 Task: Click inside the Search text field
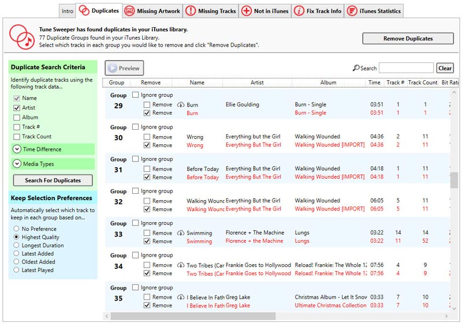click(406, 68)
